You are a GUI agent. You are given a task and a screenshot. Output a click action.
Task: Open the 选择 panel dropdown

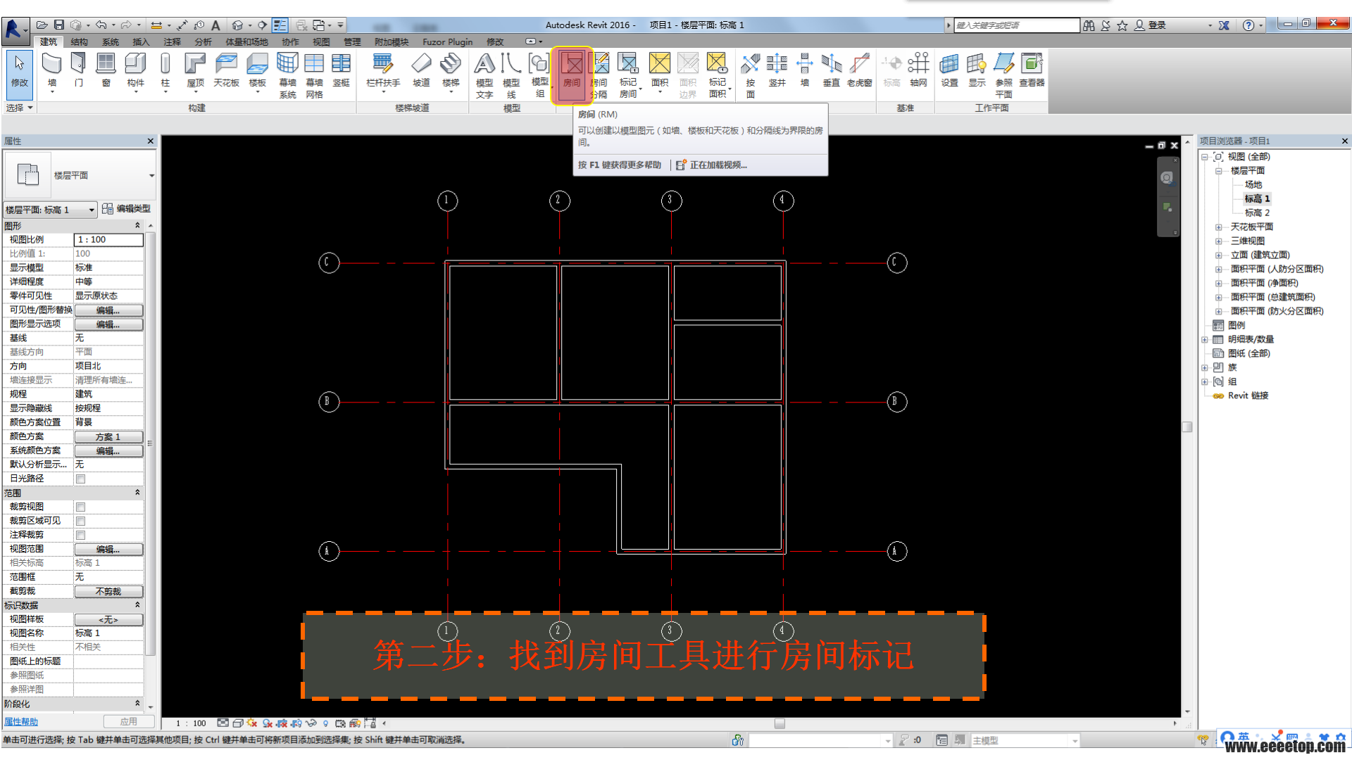pyautogui.click(x=19, y=108)
